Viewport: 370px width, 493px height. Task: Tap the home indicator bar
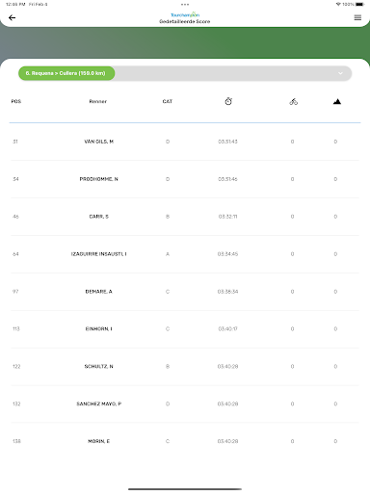coord(185,489)
